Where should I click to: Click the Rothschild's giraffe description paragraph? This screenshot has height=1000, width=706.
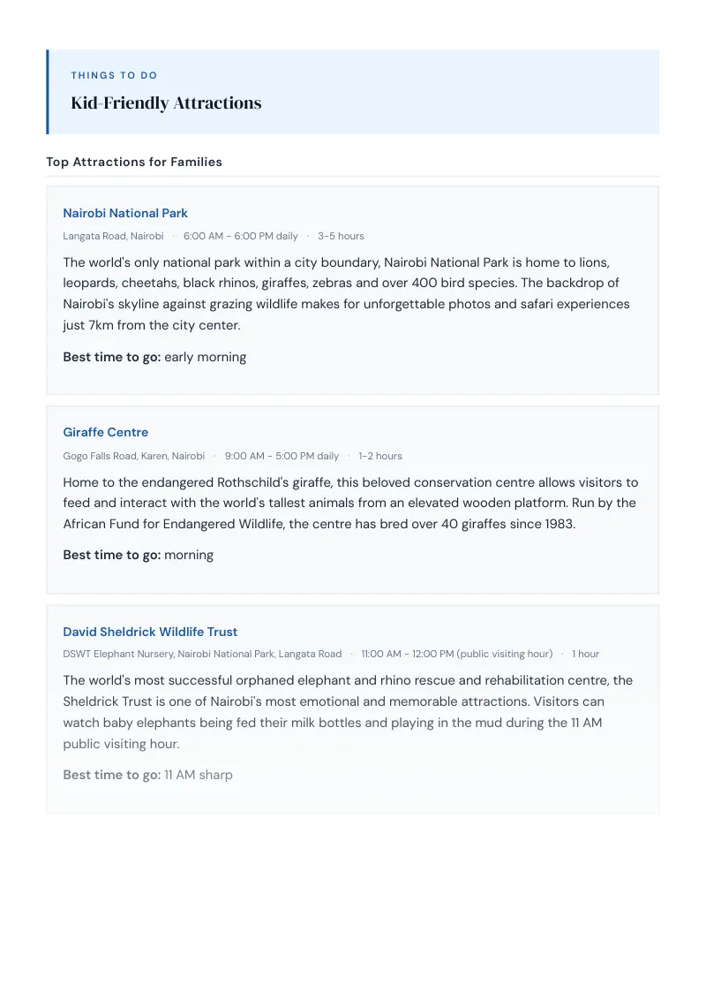[352, 503]
